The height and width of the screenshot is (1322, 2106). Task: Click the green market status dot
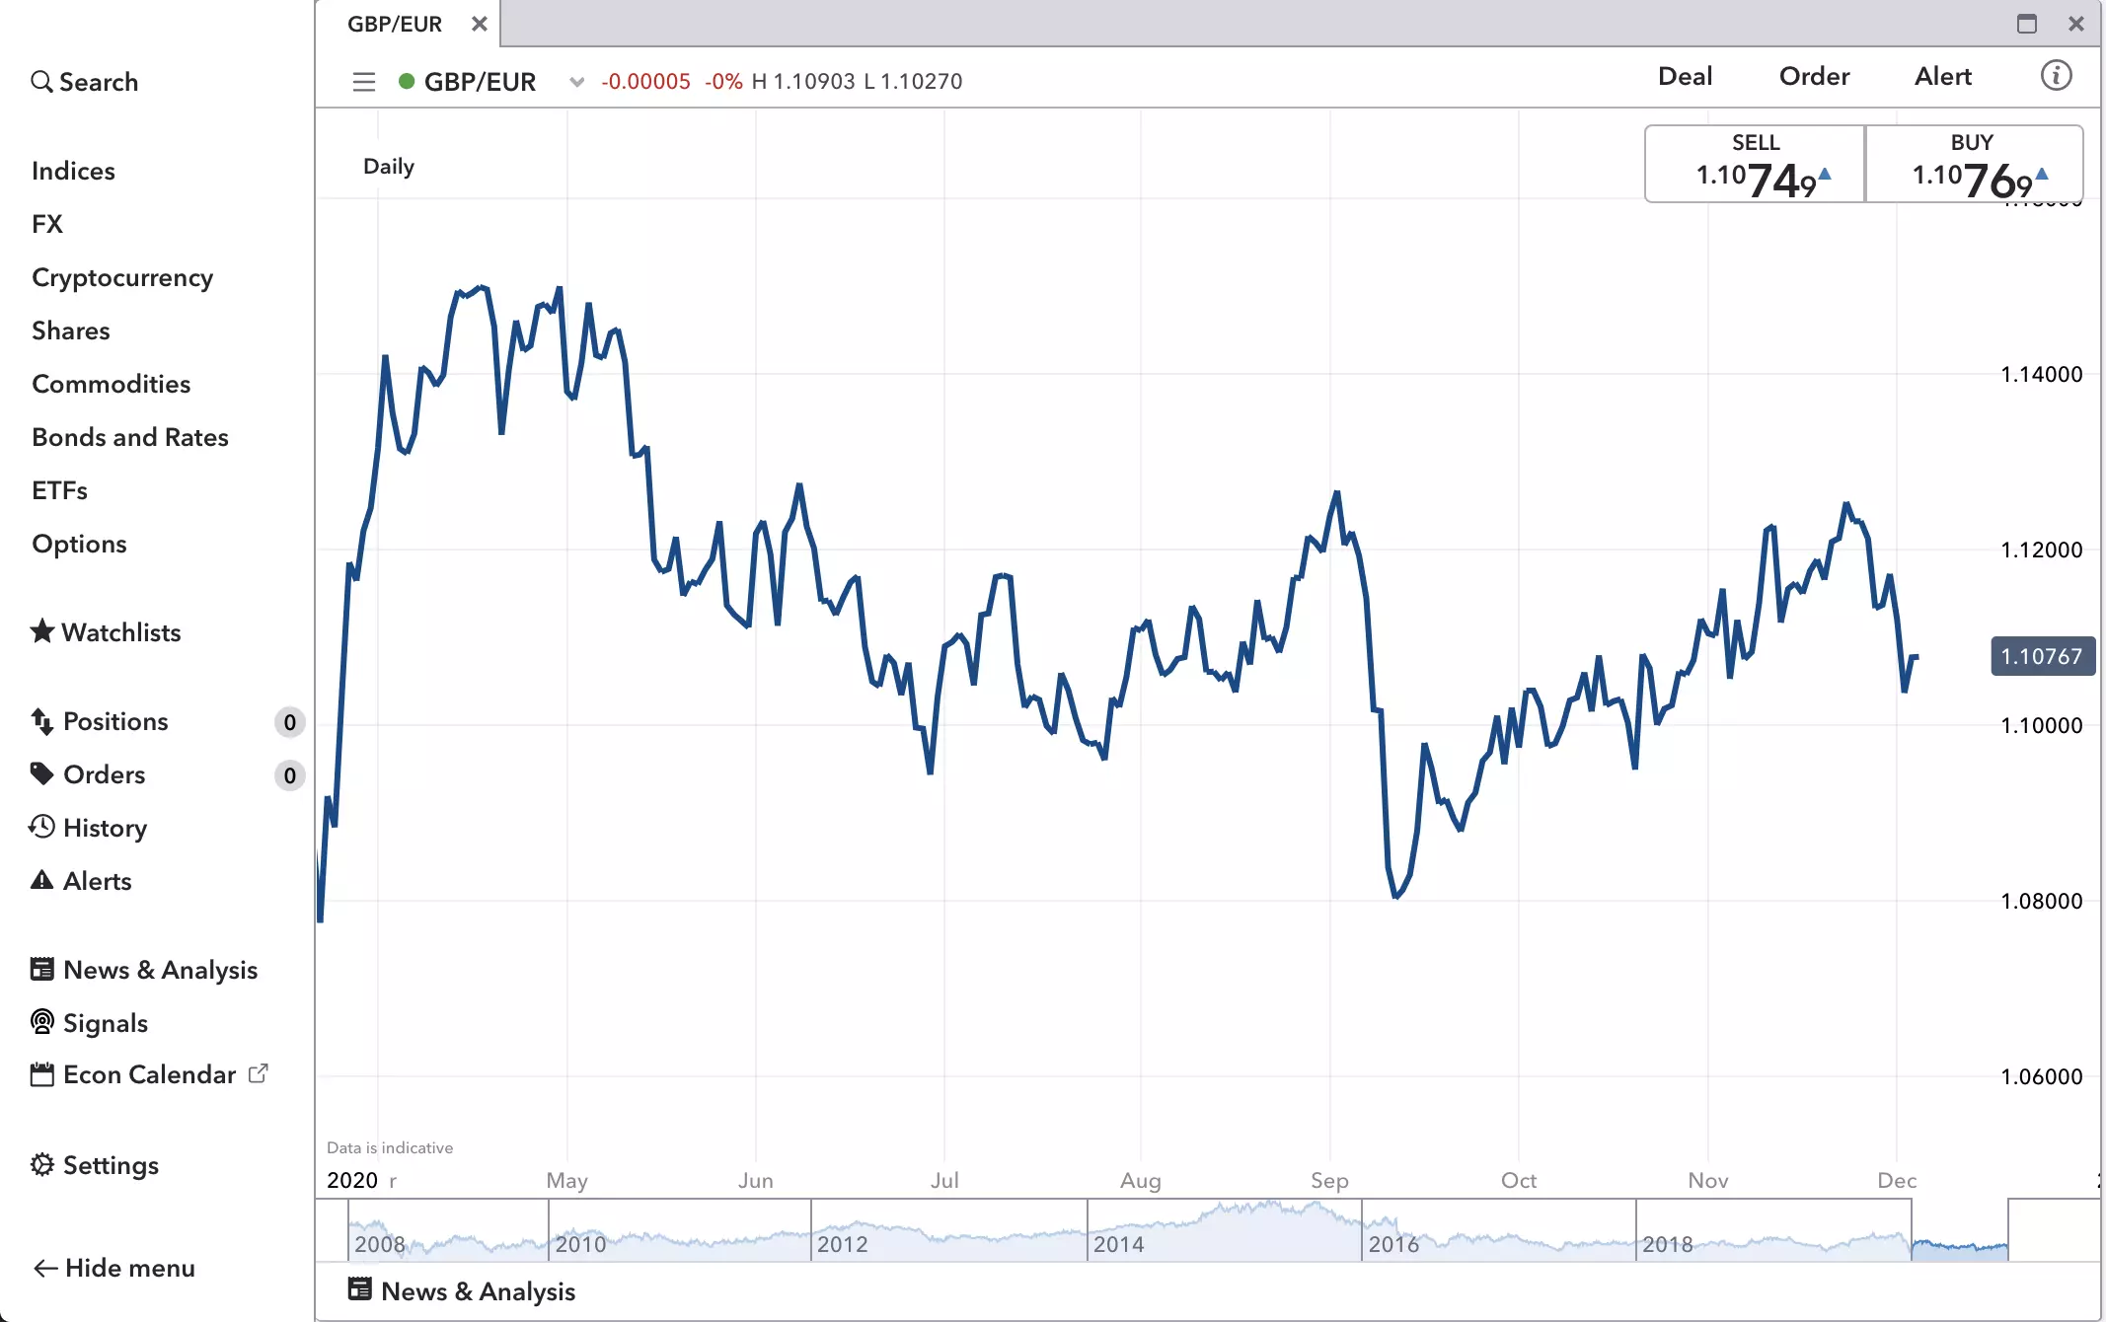(x=407, y=81)
